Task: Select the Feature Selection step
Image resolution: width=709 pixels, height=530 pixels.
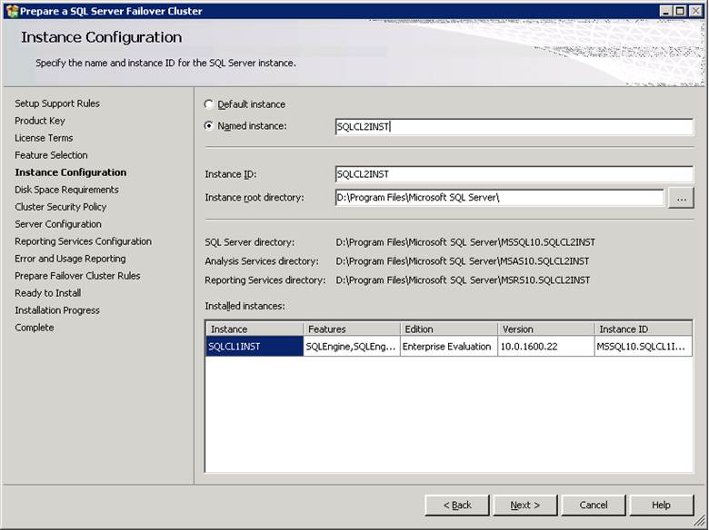Action: tap(51, 155)
